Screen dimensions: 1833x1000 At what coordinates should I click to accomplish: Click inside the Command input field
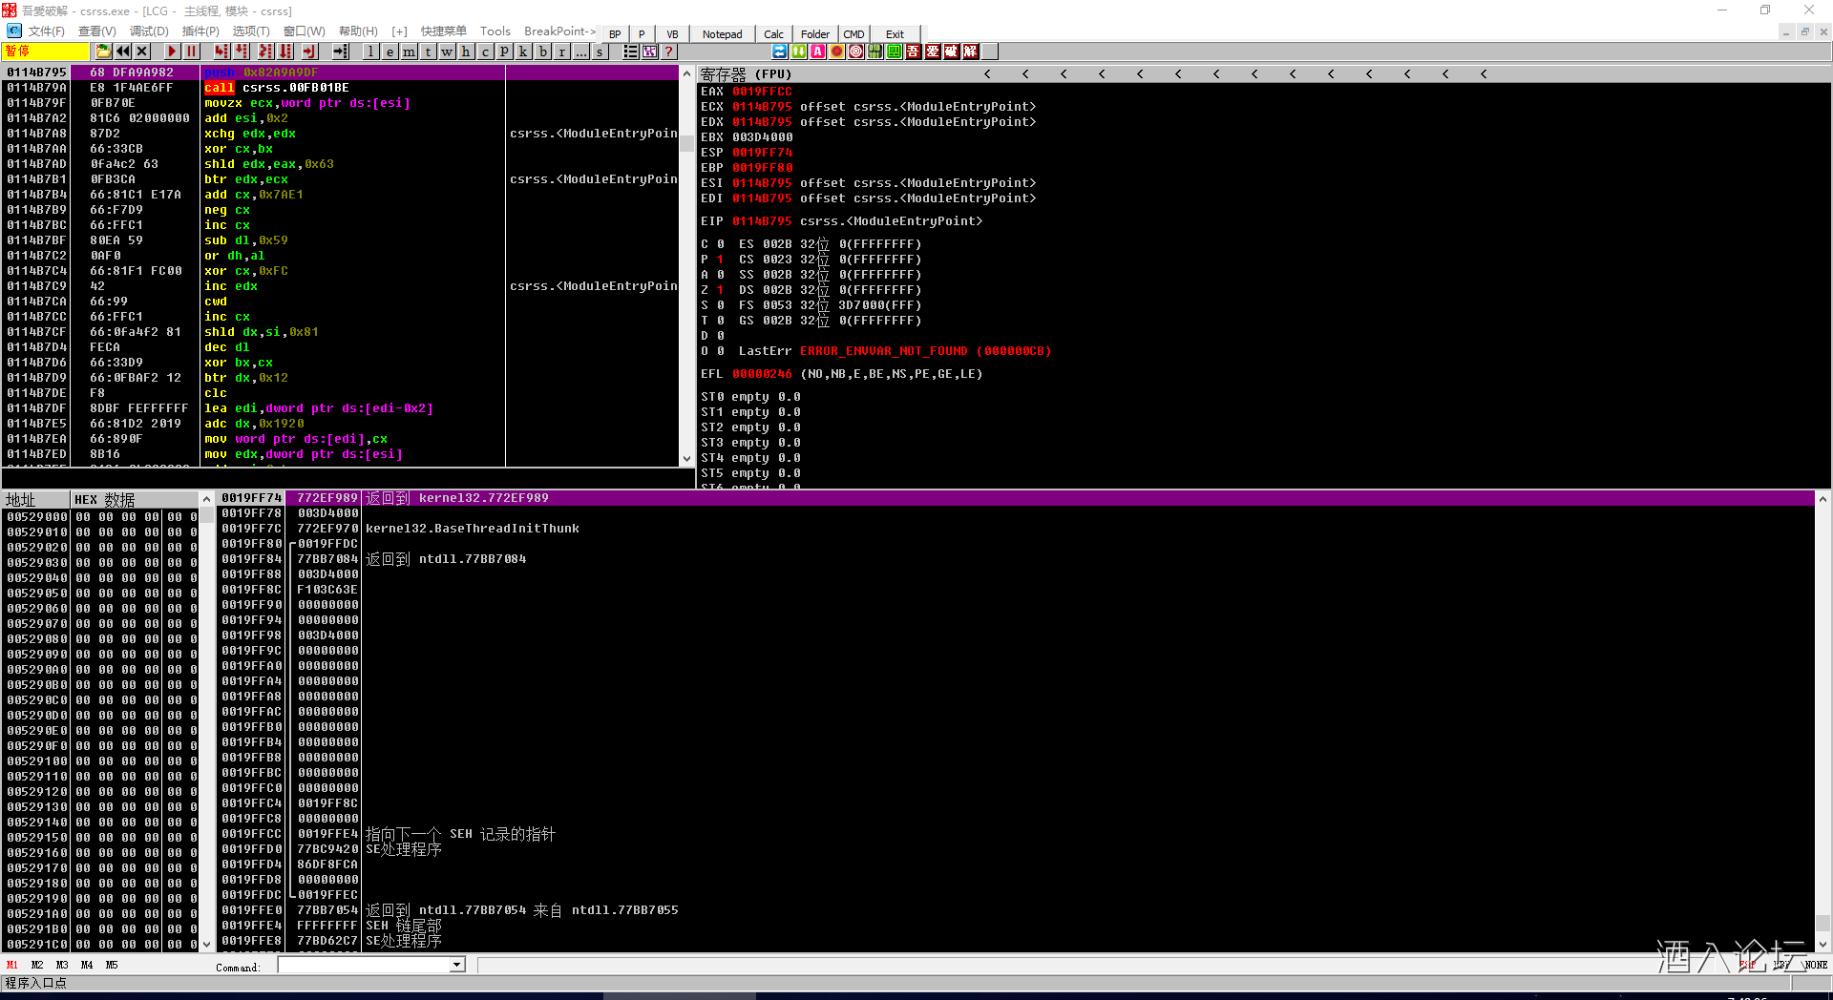(x=363, y=965)
